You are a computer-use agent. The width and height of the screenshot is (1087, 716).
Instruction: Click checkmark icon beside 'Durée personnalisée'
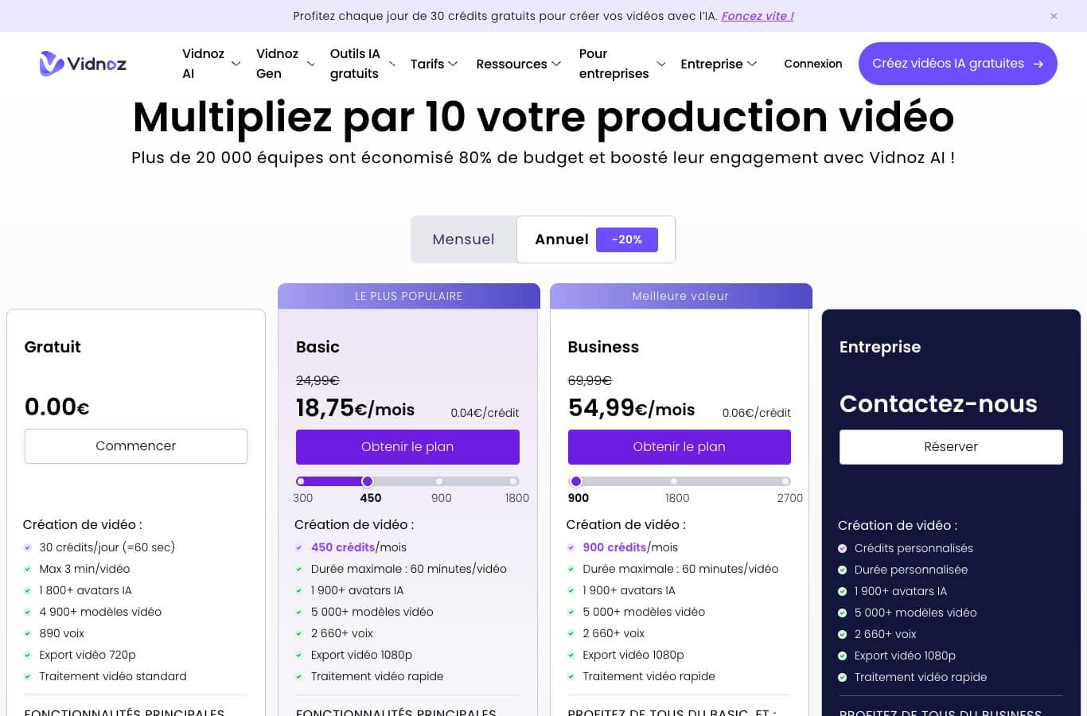(x=843, y=570)
